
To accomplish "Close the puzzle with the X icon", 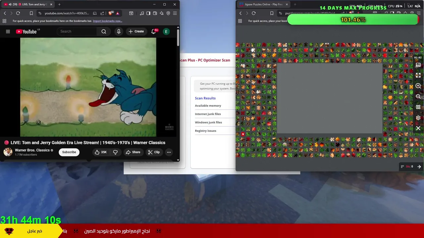I will tap(418, 128).
